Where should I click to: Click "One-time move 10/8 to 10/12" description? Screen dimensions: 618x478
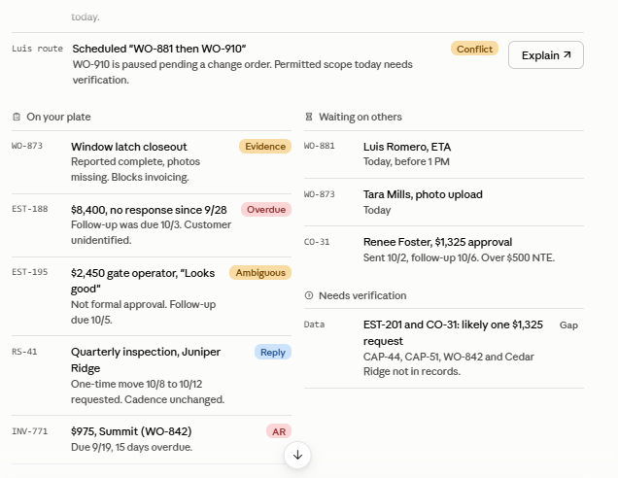[x=148, y=392]
